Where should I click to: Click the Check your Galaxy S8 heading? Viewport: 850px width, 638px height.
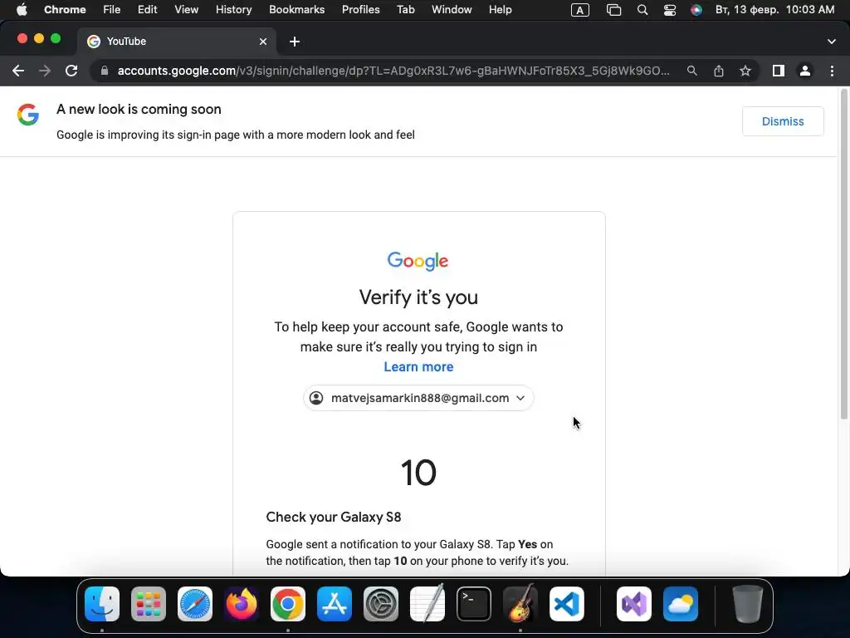tap(334, 517)
